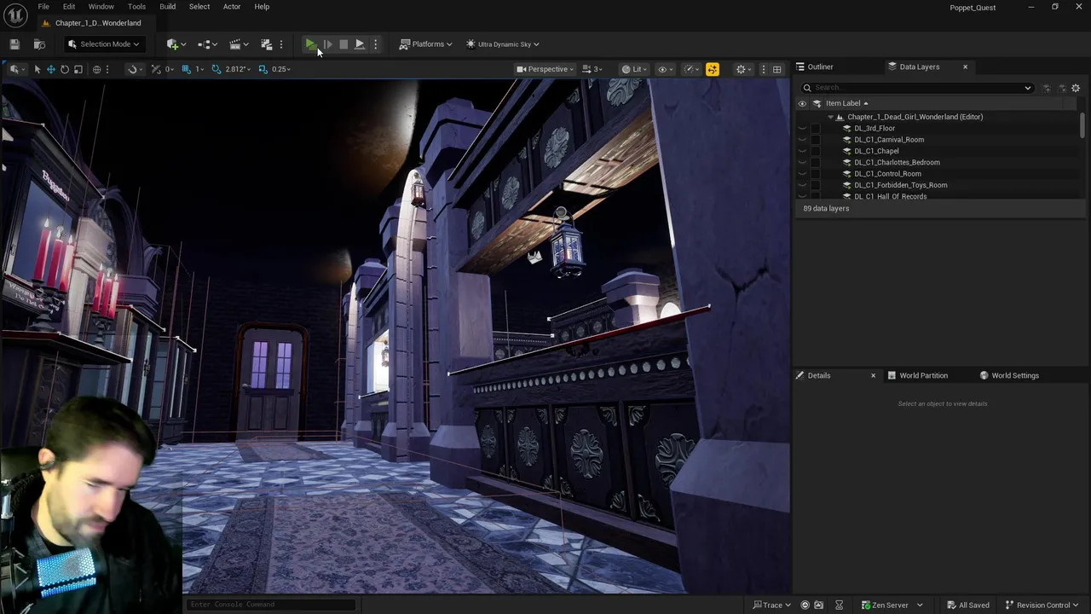Collapse Chapter_1_Dead_Girl_Wonderland tree node
Viewport: 1091px width, 614px height.
click(x=830, y=117)
